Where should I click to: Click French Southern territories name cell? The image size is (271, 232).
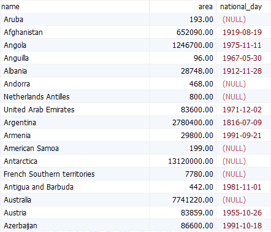point(75,174)
